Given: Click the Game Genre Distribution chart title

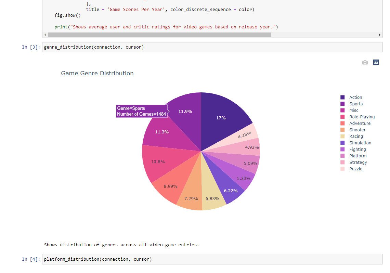Looking at the screenshot, I should 97,73.
